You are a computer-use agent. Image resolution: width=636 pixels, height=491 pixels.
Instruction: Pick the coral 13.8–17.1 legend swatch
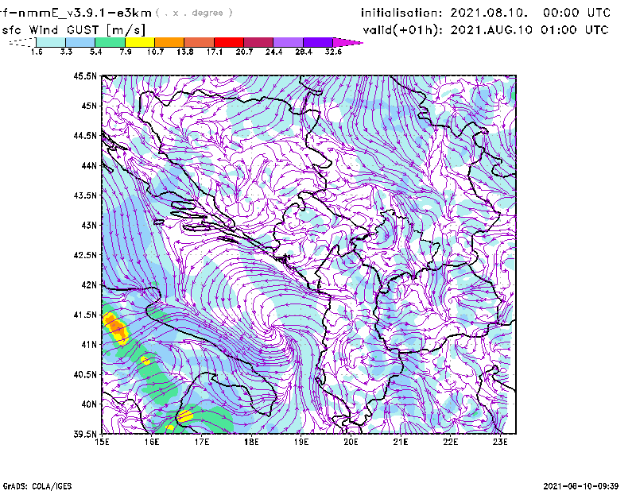(x=199, y=42)
